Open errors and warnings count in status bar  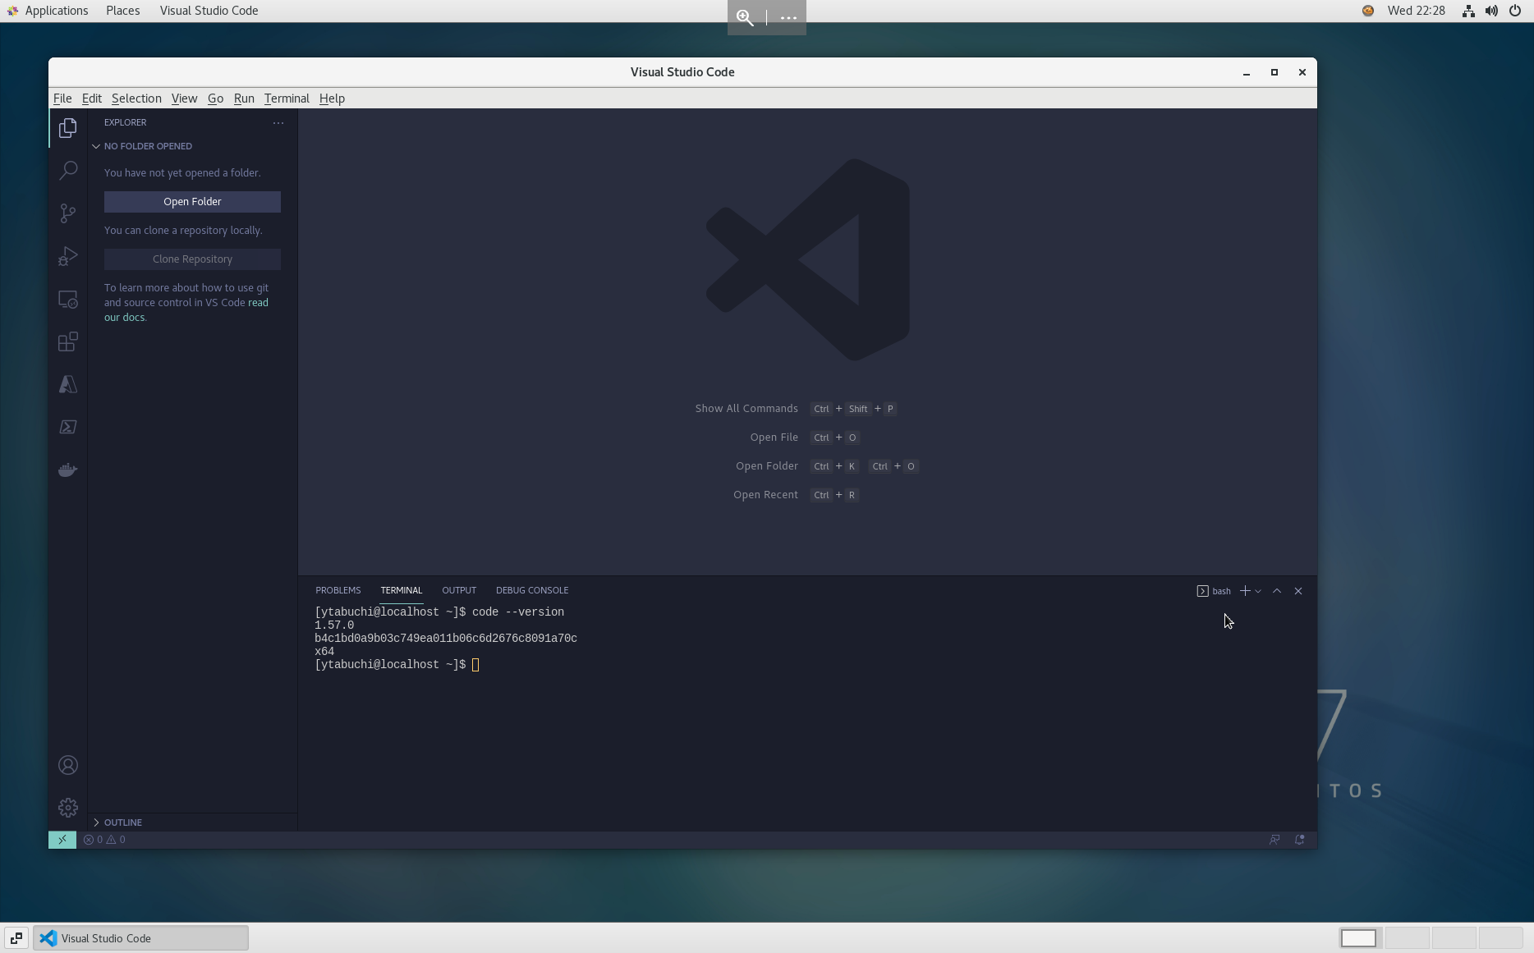coord(104,840)
